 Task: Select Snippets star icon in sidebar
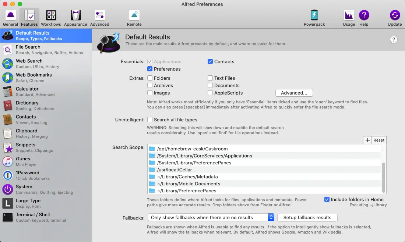tap(8, 147)
